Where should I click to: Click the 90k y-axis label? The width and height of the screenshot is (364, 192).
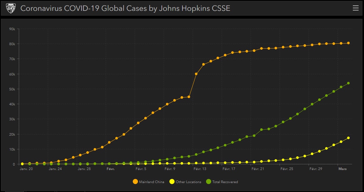coord(12,29)
